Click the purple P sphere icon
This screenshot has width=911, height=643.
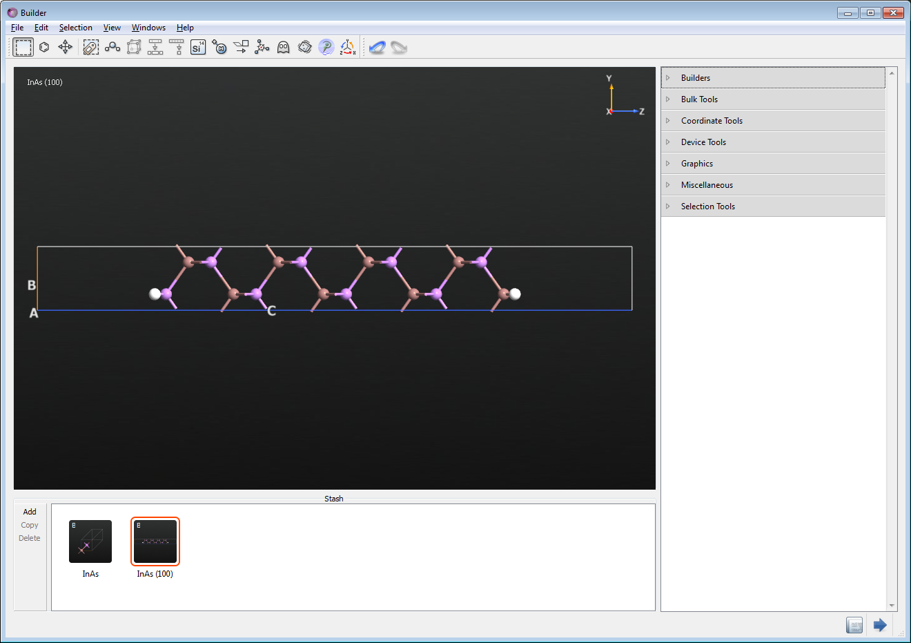coord(326,47)
